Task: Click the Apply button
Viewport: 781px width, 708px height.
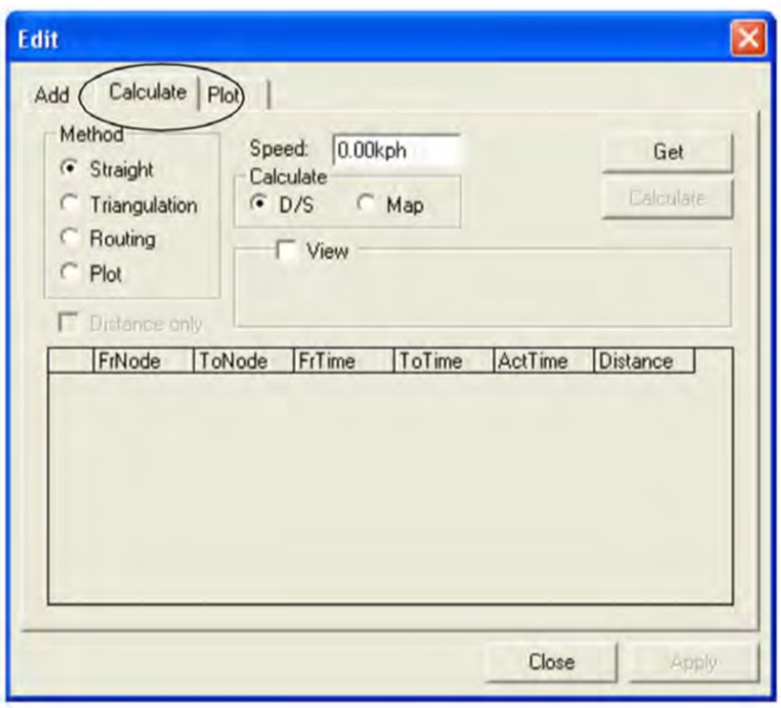Action: coord(693,661)
